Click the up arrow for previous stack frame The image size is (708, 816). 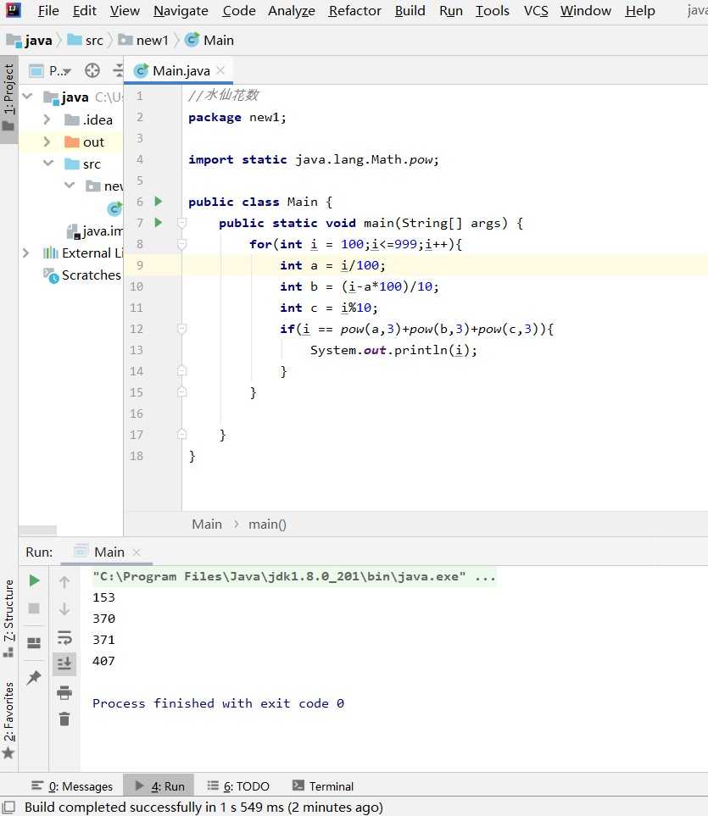pyautogui.click(x=64, y=582)
